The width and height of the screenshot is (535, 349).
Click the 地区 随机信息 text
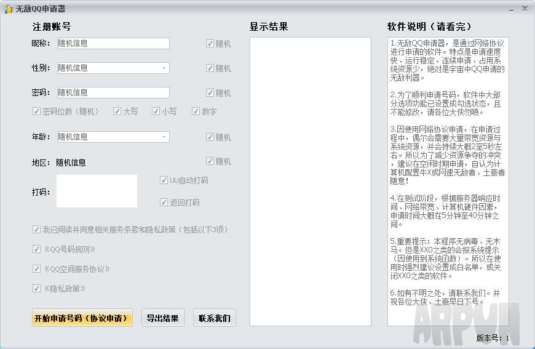[71, 162]
